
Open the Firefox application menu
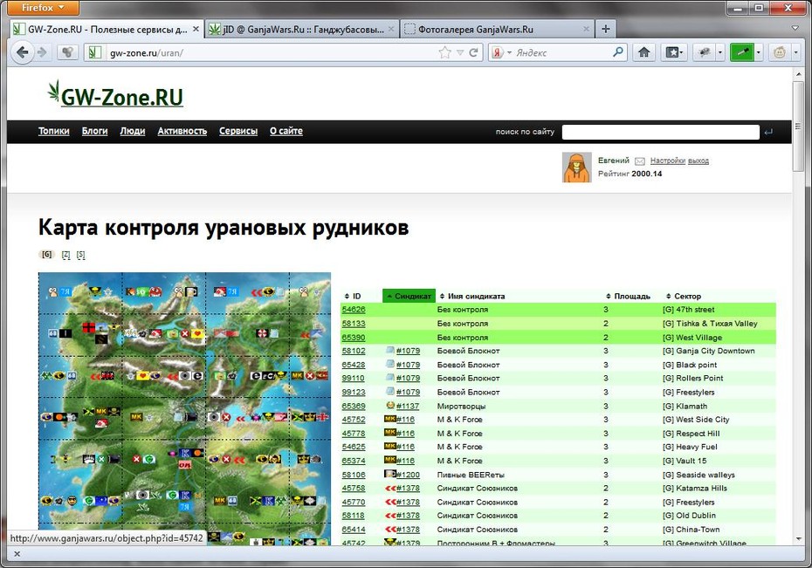pyautogui.click(x=43, y=8)
